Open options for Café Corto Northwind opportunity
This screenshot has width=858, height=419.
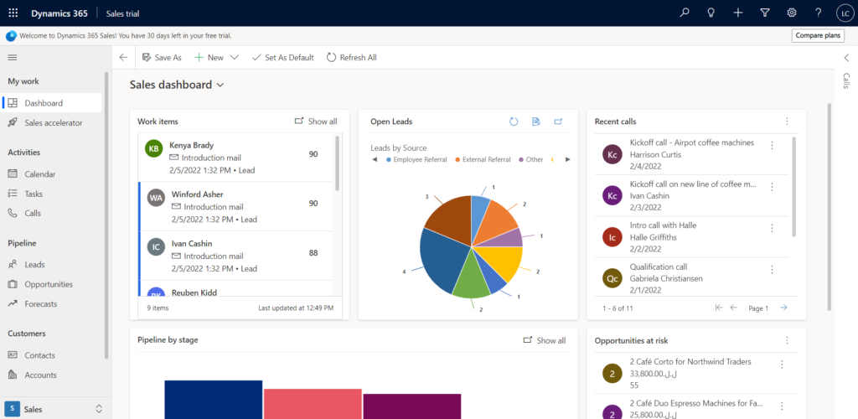pyautogui.click(x=782, y=364)
